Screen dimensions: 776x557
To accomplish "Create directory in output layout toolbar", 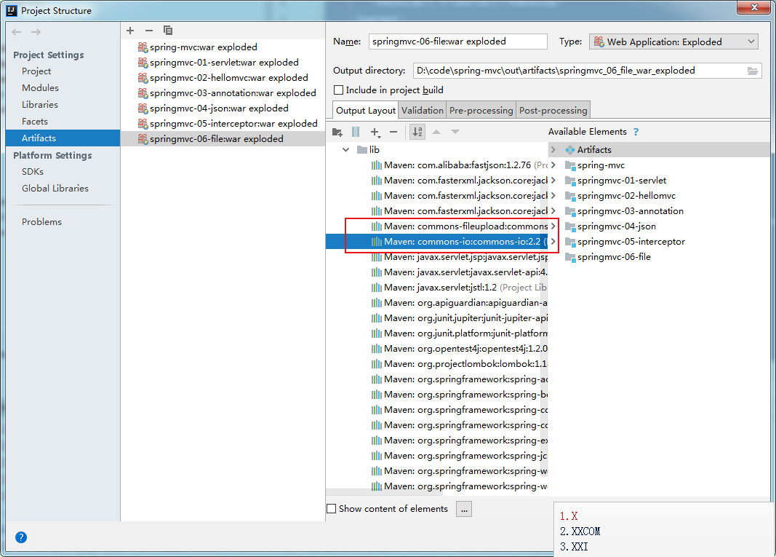I will 337,132.
